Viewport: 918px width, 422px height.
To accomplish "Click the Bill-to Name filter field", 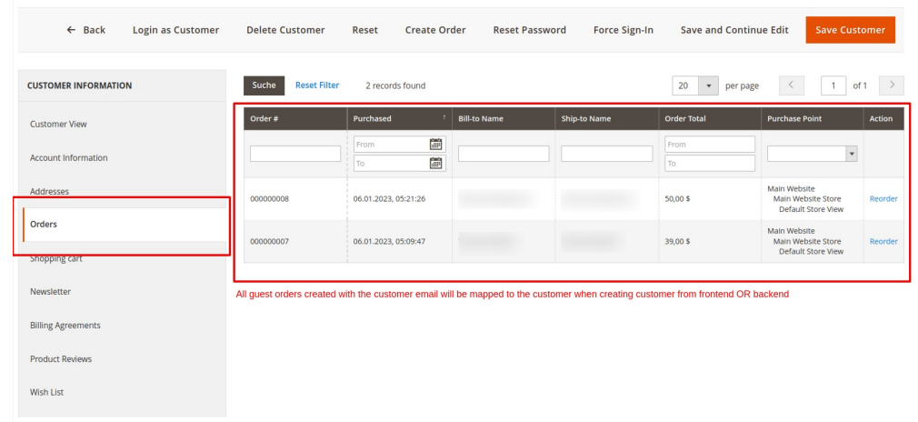I will tap(503, 154).
